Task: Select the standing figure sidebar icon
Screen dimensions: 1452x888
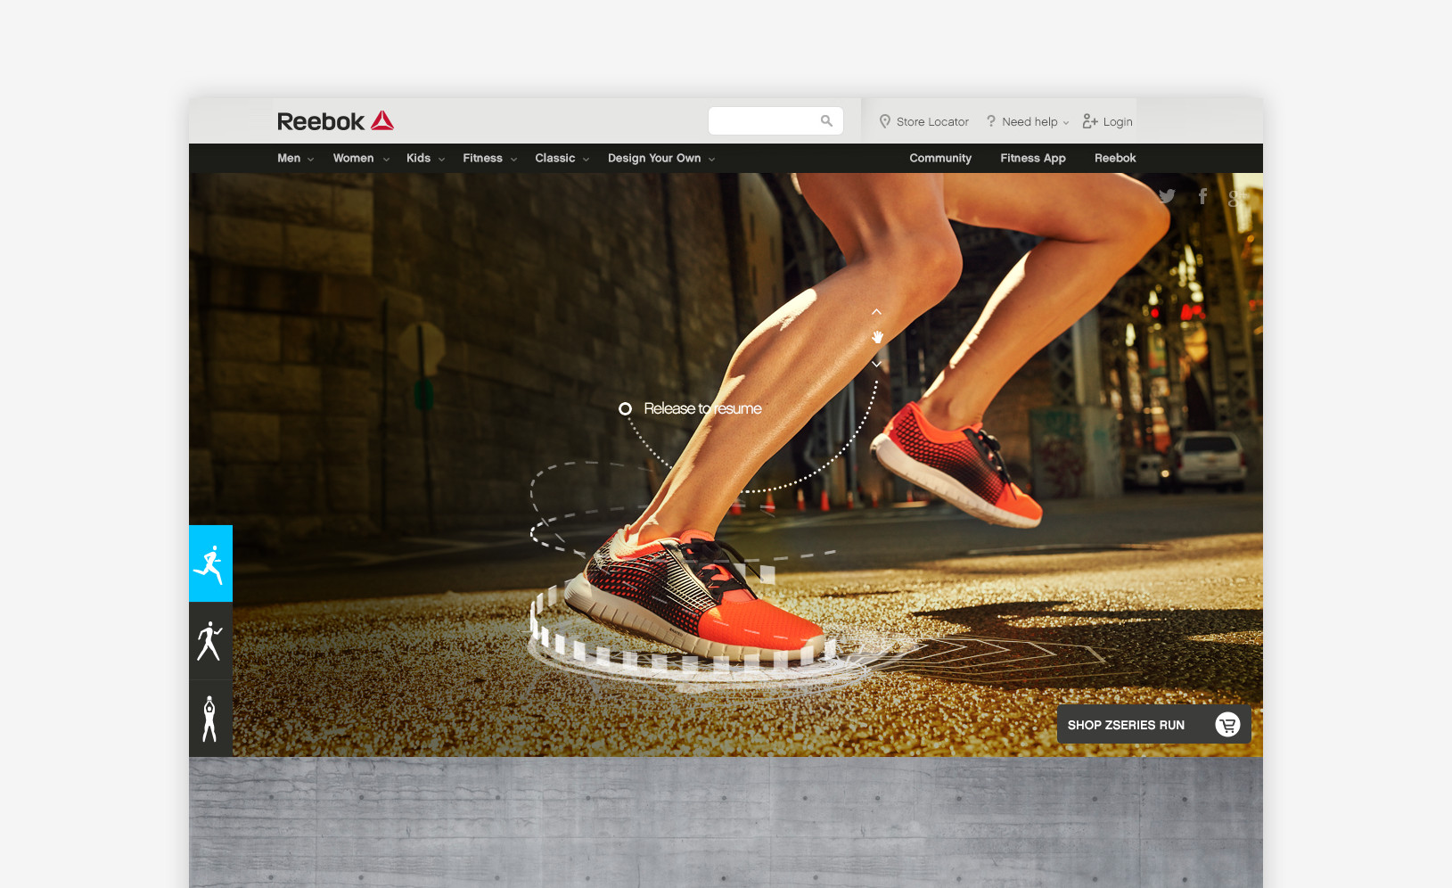Action: coord(210,719)
